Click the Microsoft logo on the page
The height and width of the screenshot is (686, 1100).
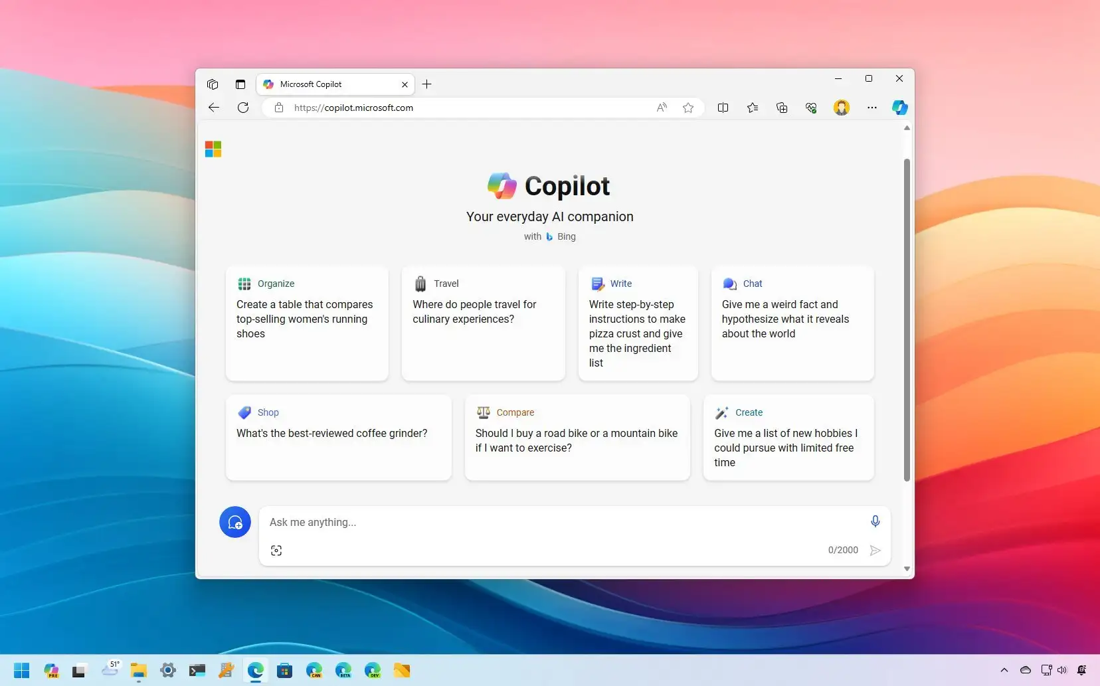(x=213, y=149)
